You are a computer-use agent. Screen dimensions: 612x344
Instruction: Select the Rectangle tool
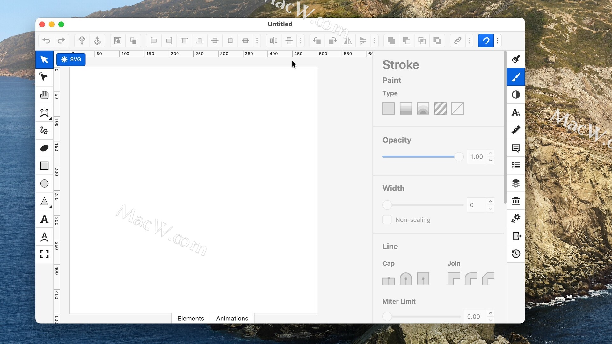click(x=44, y=166)
